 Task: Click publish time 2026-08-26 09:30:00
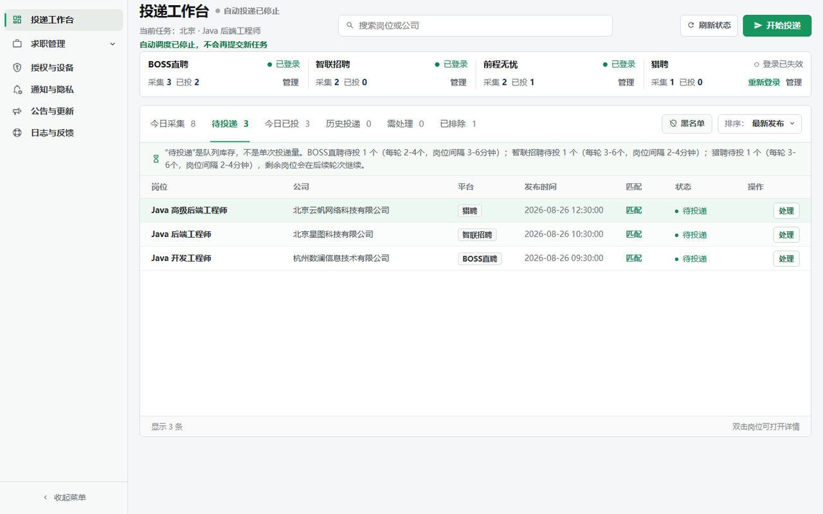(564, 258)
